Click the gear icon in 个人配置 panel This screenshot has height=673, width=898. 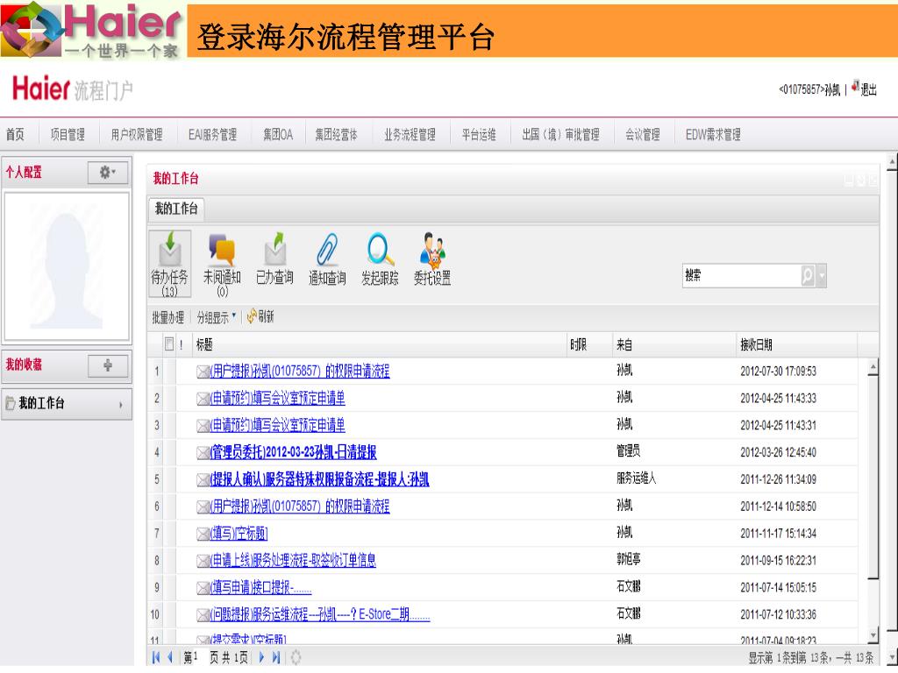pos(107,173)
